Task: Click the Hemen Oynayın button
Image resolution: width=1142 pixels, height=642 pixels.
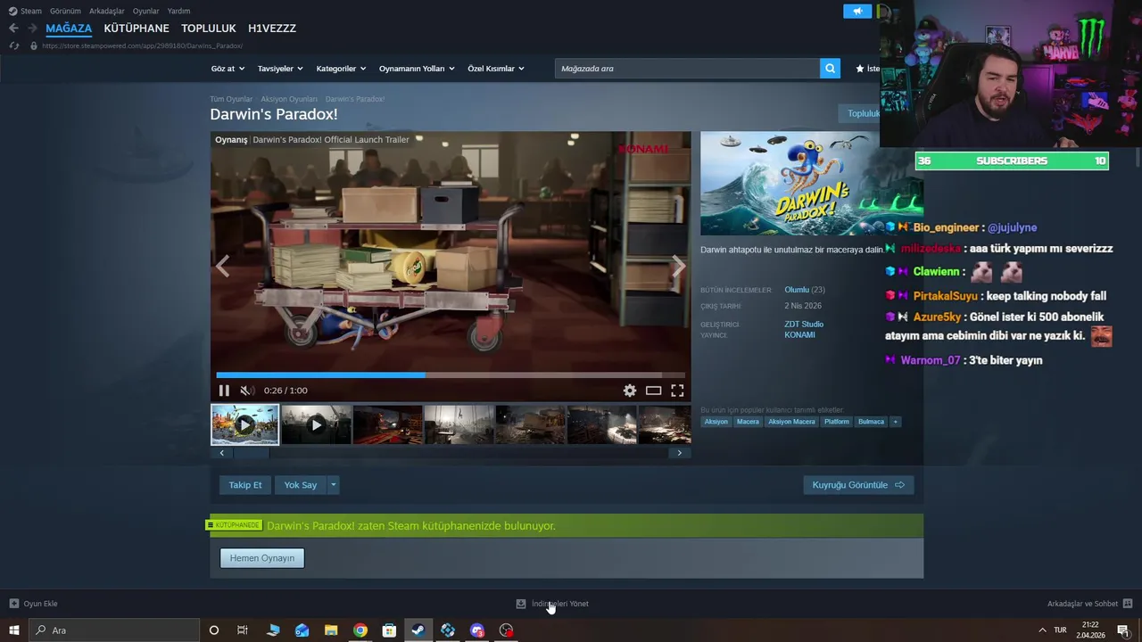Action: point(262,558)
